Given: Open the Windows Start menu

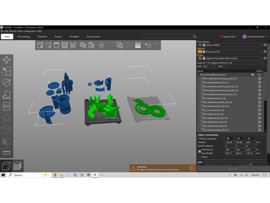Looking at the screenshot, I should point(3,175).
